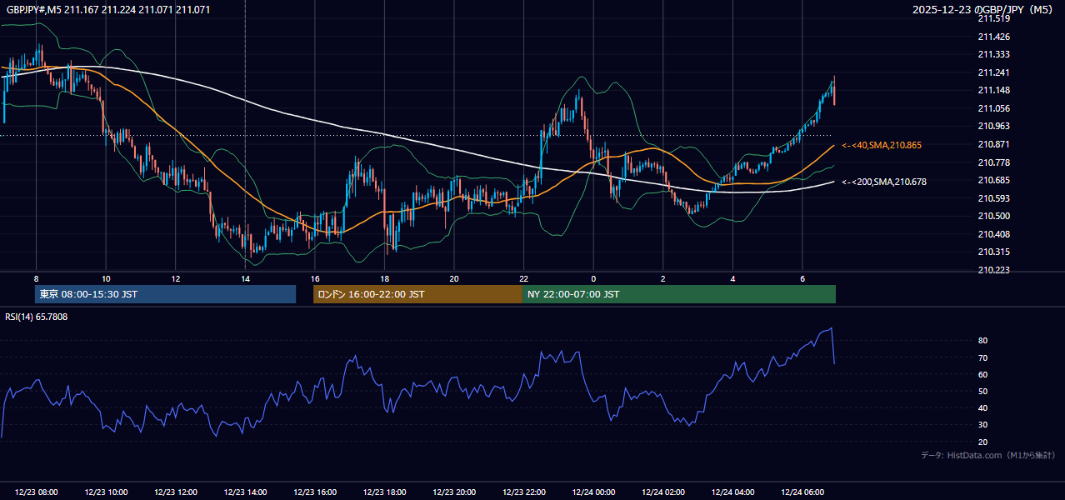
Task: Click hour label 0 under the price chart
Action: pos(593,278)
